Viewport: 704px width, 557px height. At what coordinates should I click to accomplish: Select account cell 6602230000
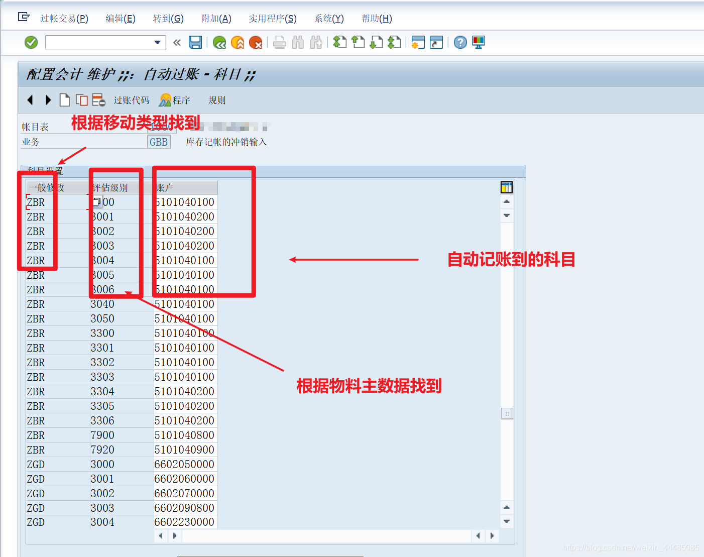[185, 522]
